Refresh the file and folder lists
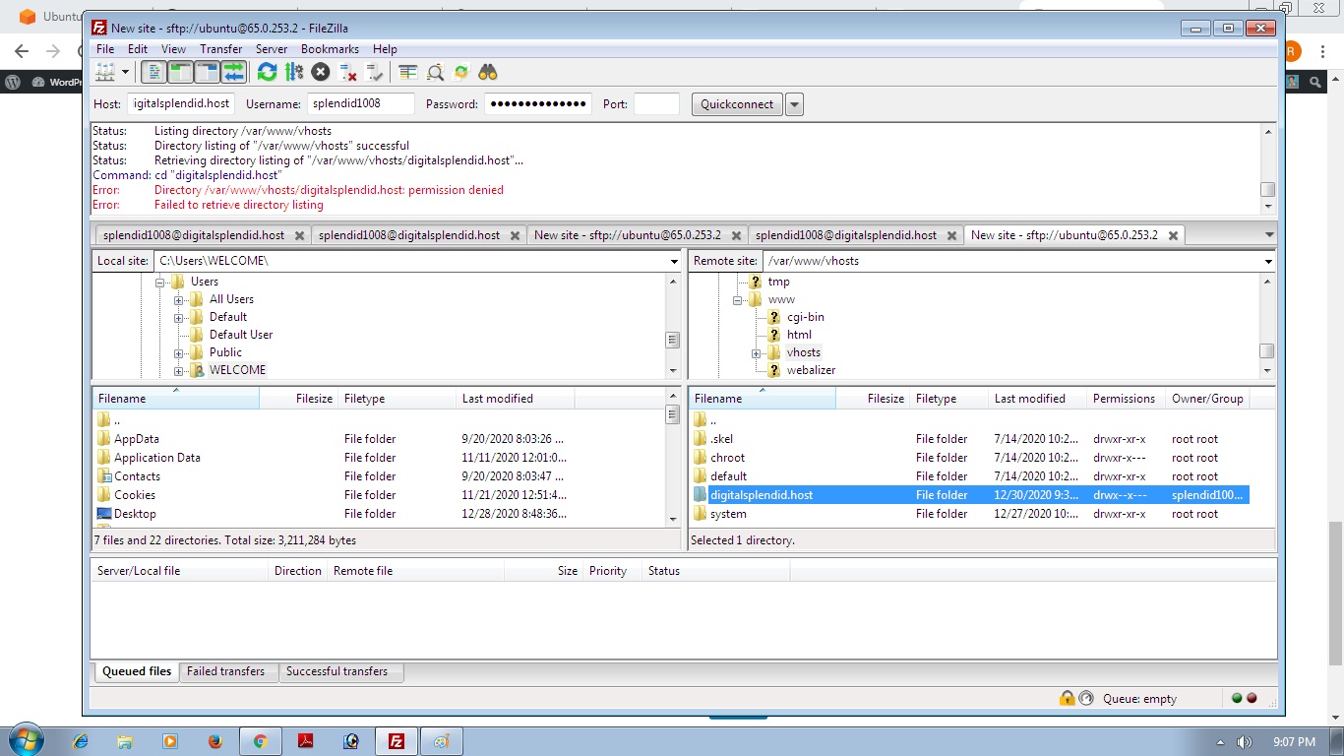The width and height of the screenshot is (1344, 756). coord(267,72)
